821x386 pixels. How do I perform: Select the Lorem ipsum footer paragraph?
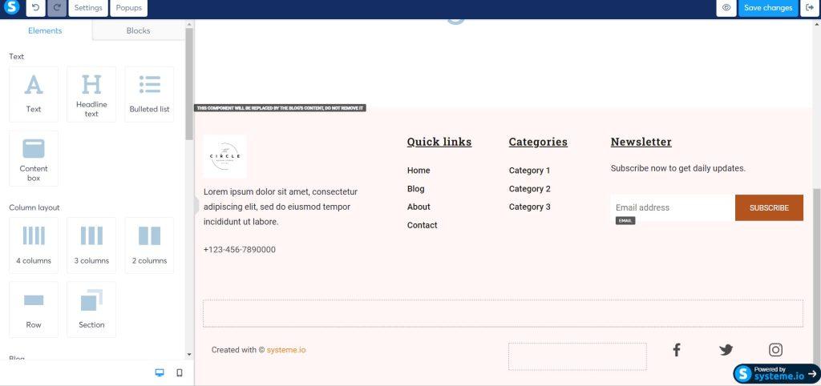pyautogui.click(x=281, y=207)
